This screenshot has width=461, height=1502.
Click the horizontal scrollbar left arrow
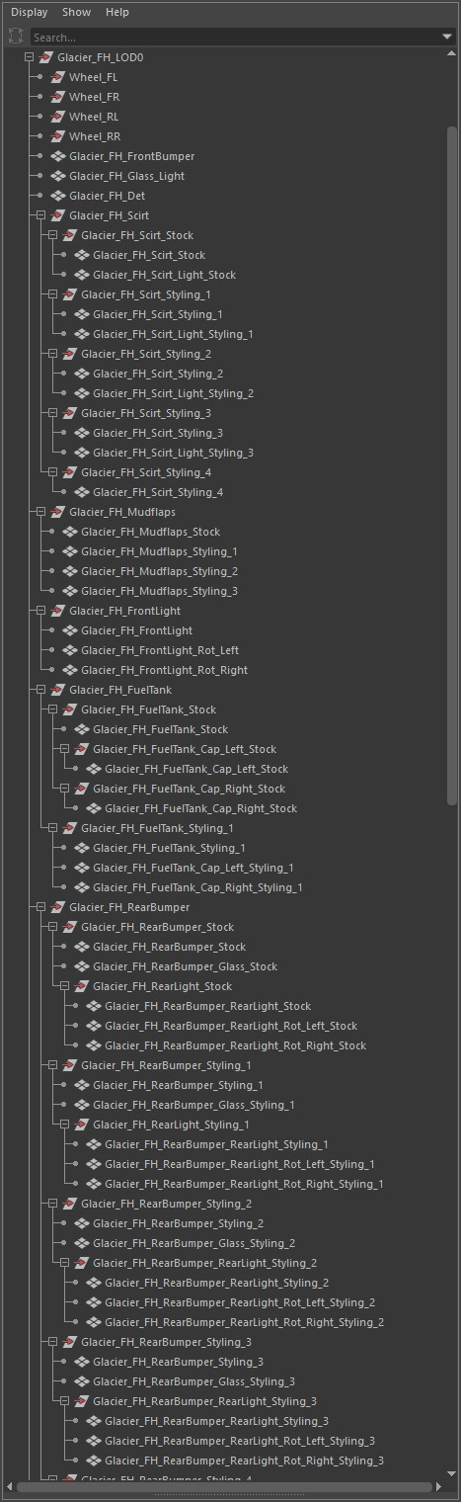tap(9, 1486)
